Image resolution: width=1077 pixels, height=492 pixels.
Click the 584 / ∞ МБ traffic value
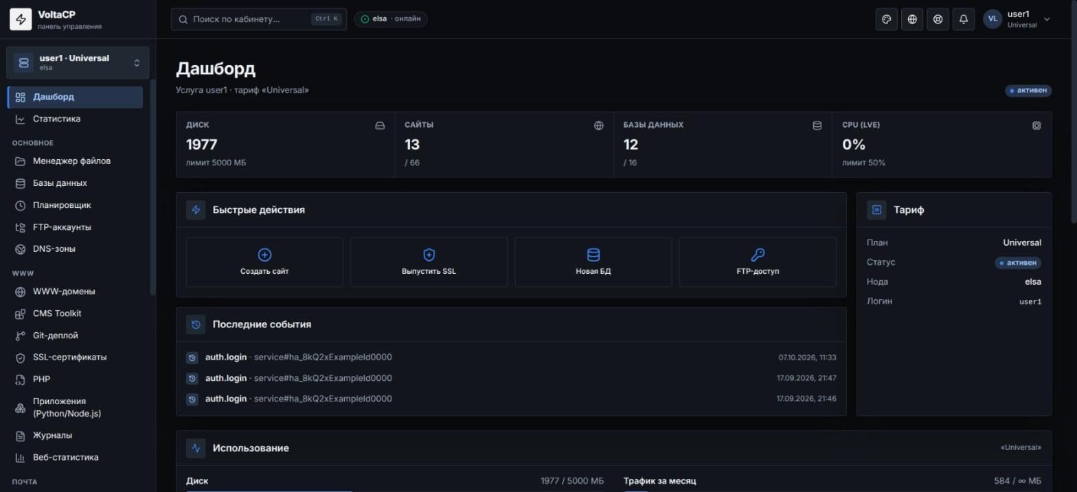coord(1017,481)
